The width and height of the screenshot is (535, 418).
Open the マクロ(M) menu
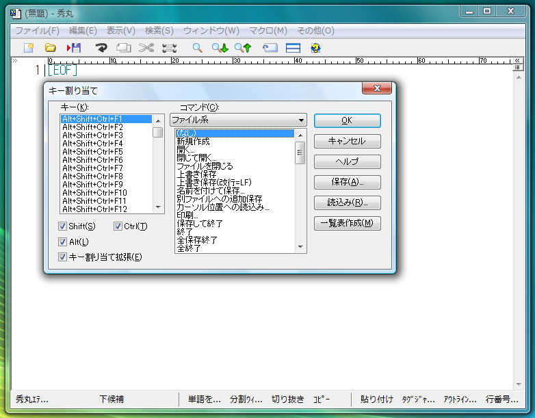(x=267, y=31)
